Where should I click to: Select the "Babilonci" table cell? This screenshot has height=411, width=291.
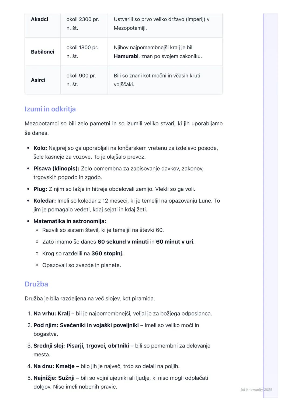coord(43,52)
